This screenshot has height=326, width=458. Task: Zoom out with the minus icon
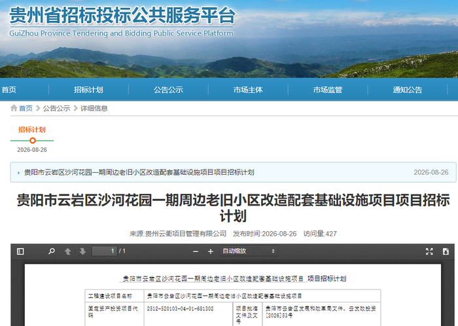(x=196, y=251)
